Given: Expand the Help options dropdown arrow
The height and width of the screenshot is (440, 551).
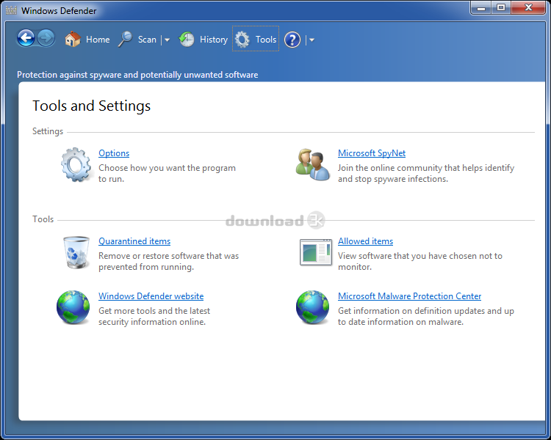Looking at the screenshot, I should [x=311, y=40].
